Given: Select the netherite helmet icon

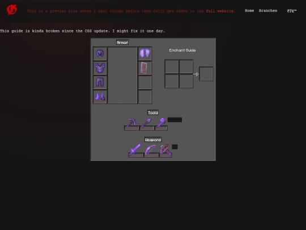Looking at the screenshot, I should [100, 53].
